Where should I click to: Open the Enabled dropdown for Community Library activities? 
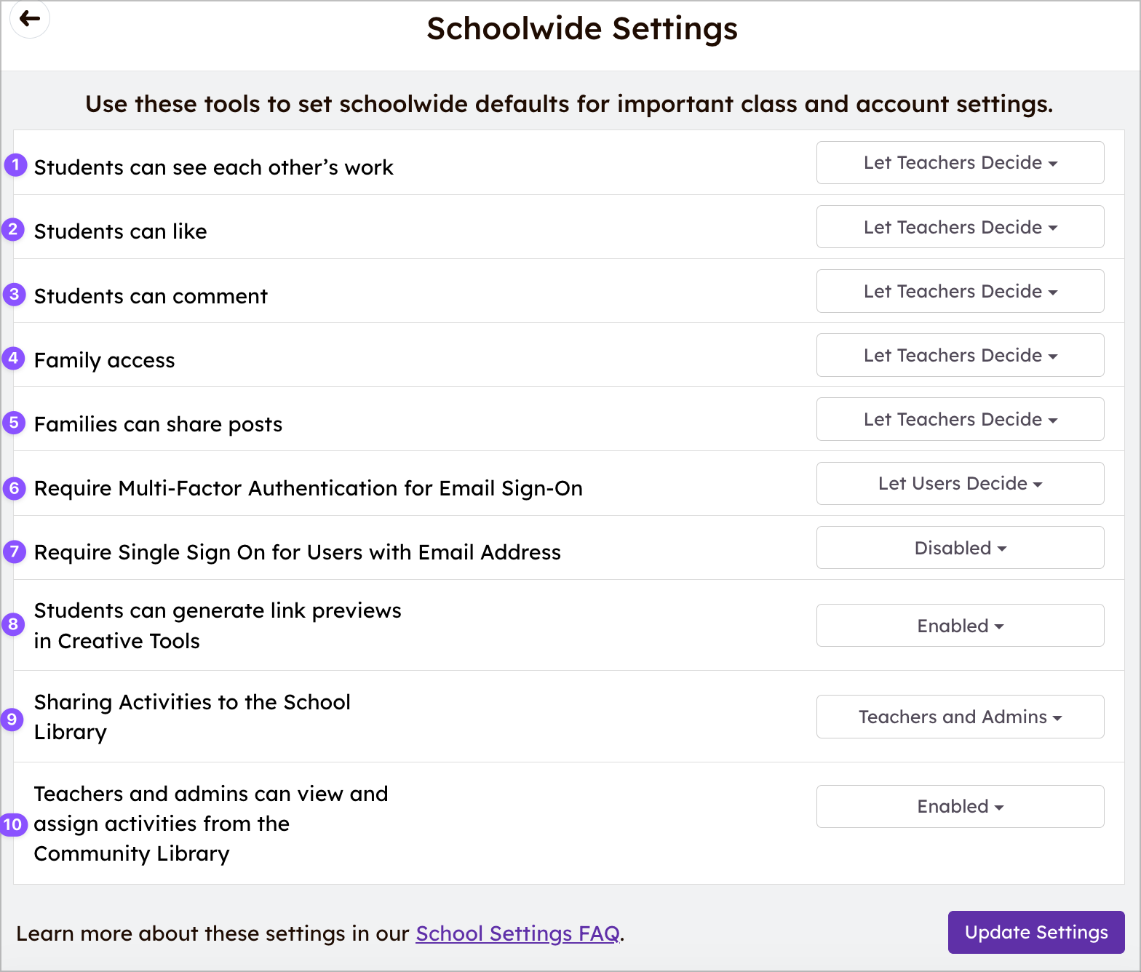point(959,806)
